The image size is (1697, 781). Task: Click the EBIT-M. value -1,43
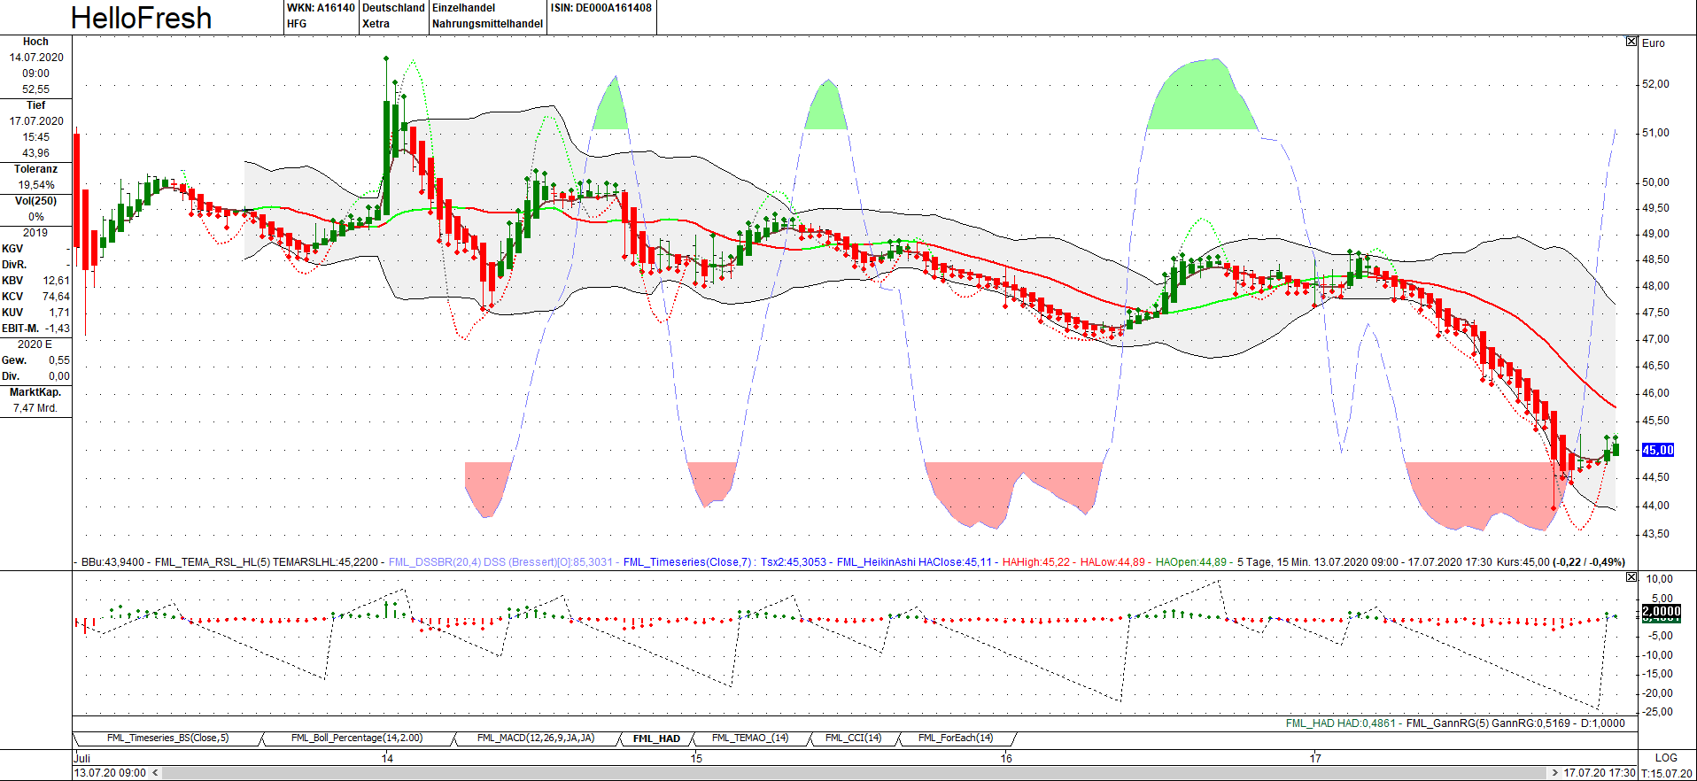pos(58,329)
